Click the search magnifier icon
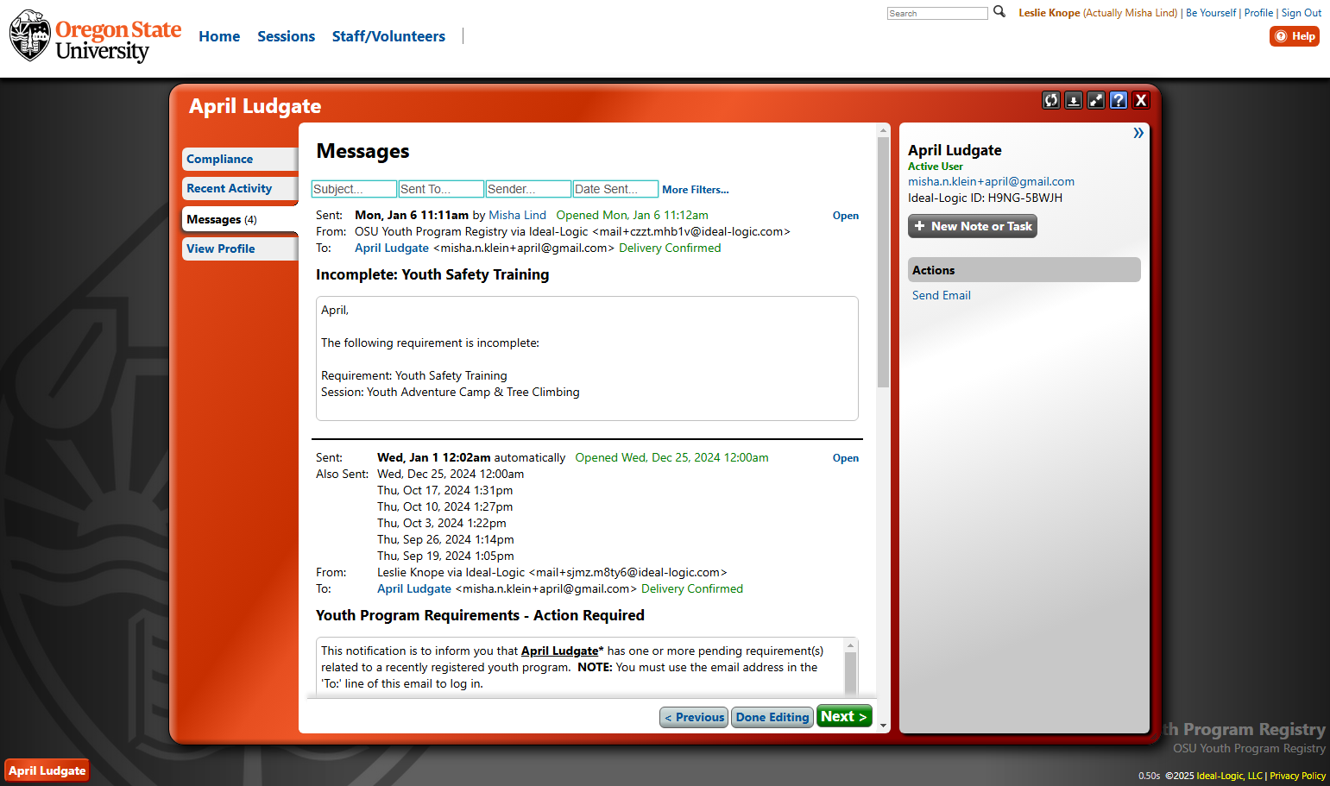1330x786 pixels. [x=999, y=12]
